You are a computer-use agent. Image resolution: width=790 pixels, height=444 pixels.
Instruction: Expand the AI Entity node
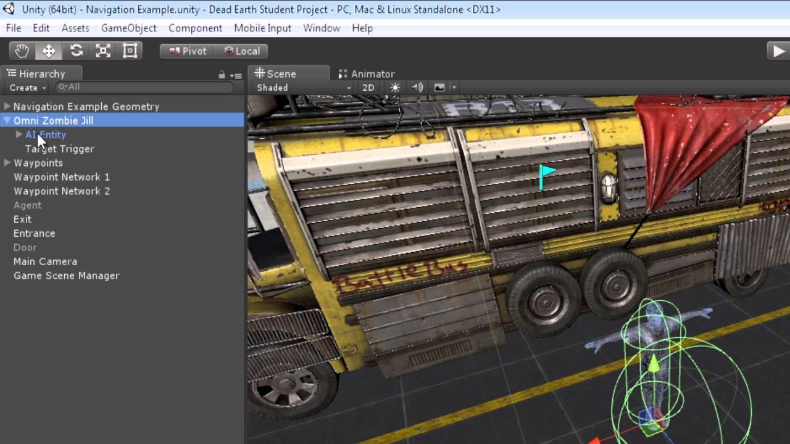point(19,134)
